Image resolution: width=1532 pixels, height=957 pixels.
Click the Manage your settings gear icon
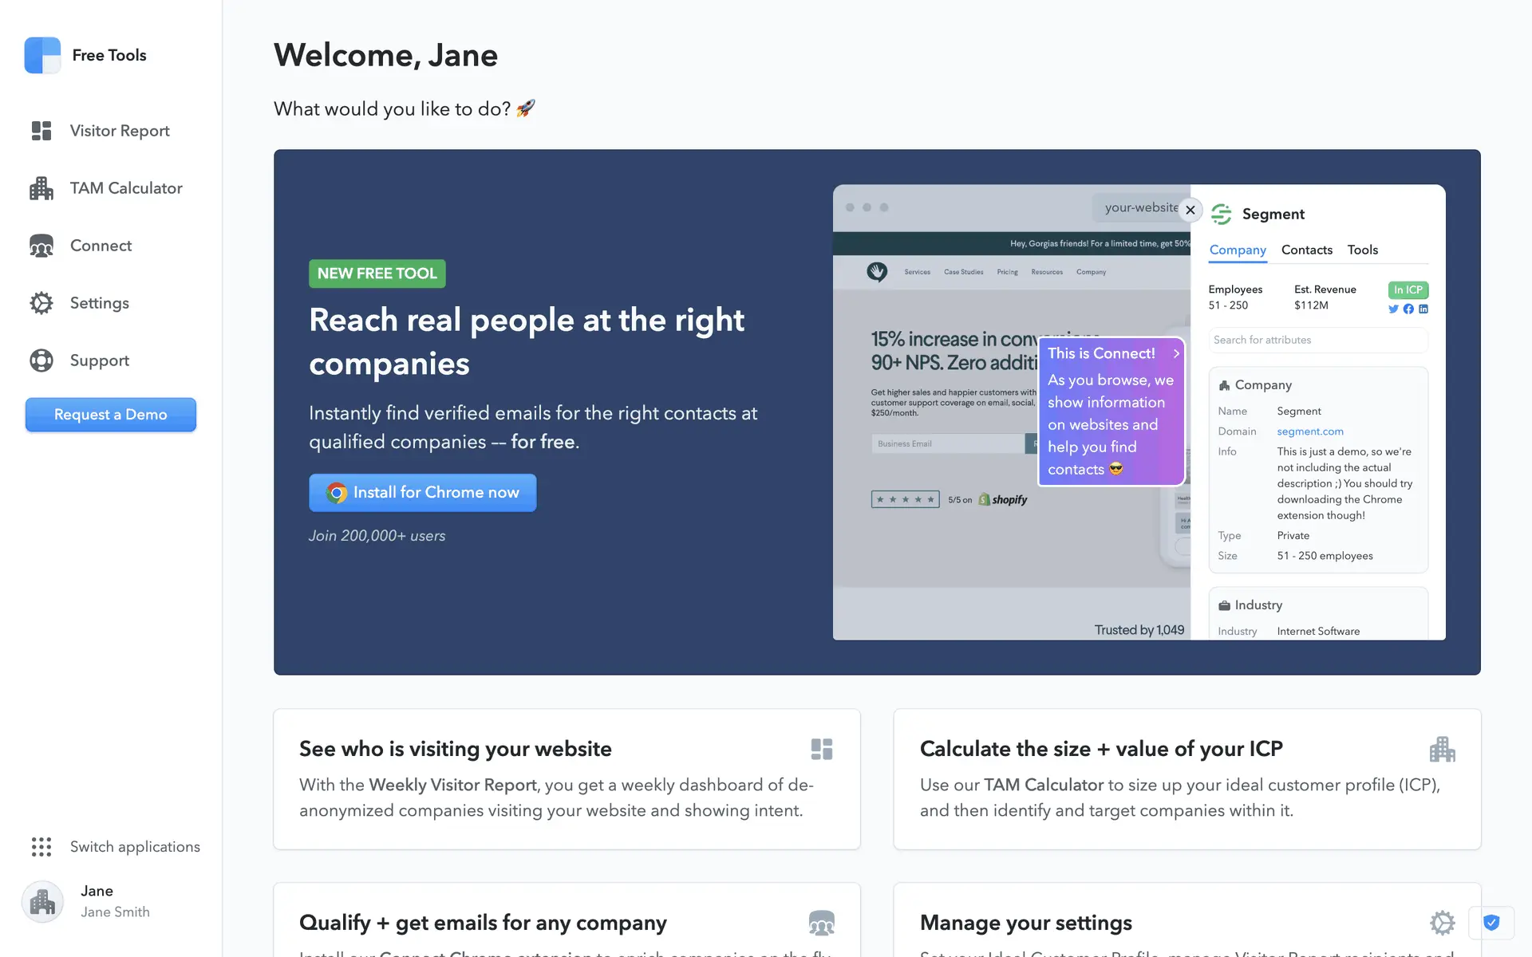[1442, 923]
